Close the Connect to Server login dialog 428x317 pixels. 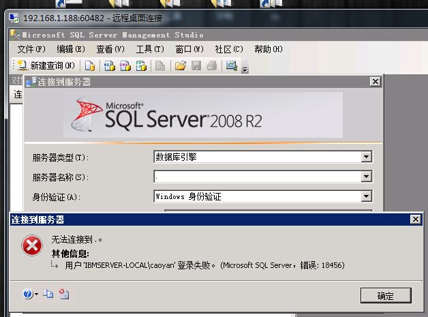click(x=376, y=81)
